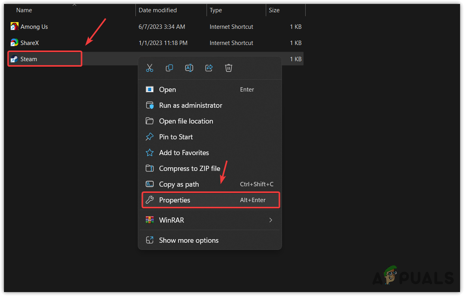This screenshot has width=464, height=296.
Task: Click the Open icon in context menu
Action: click(x=150, y=89)
